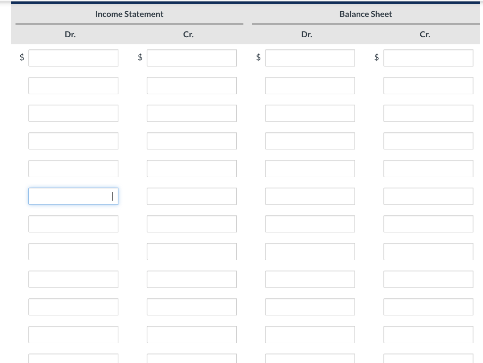Focus seventh-row Balance Sheet Cr. input field
Viewport: 483px width, 363px height.
[x=428, y=224]
